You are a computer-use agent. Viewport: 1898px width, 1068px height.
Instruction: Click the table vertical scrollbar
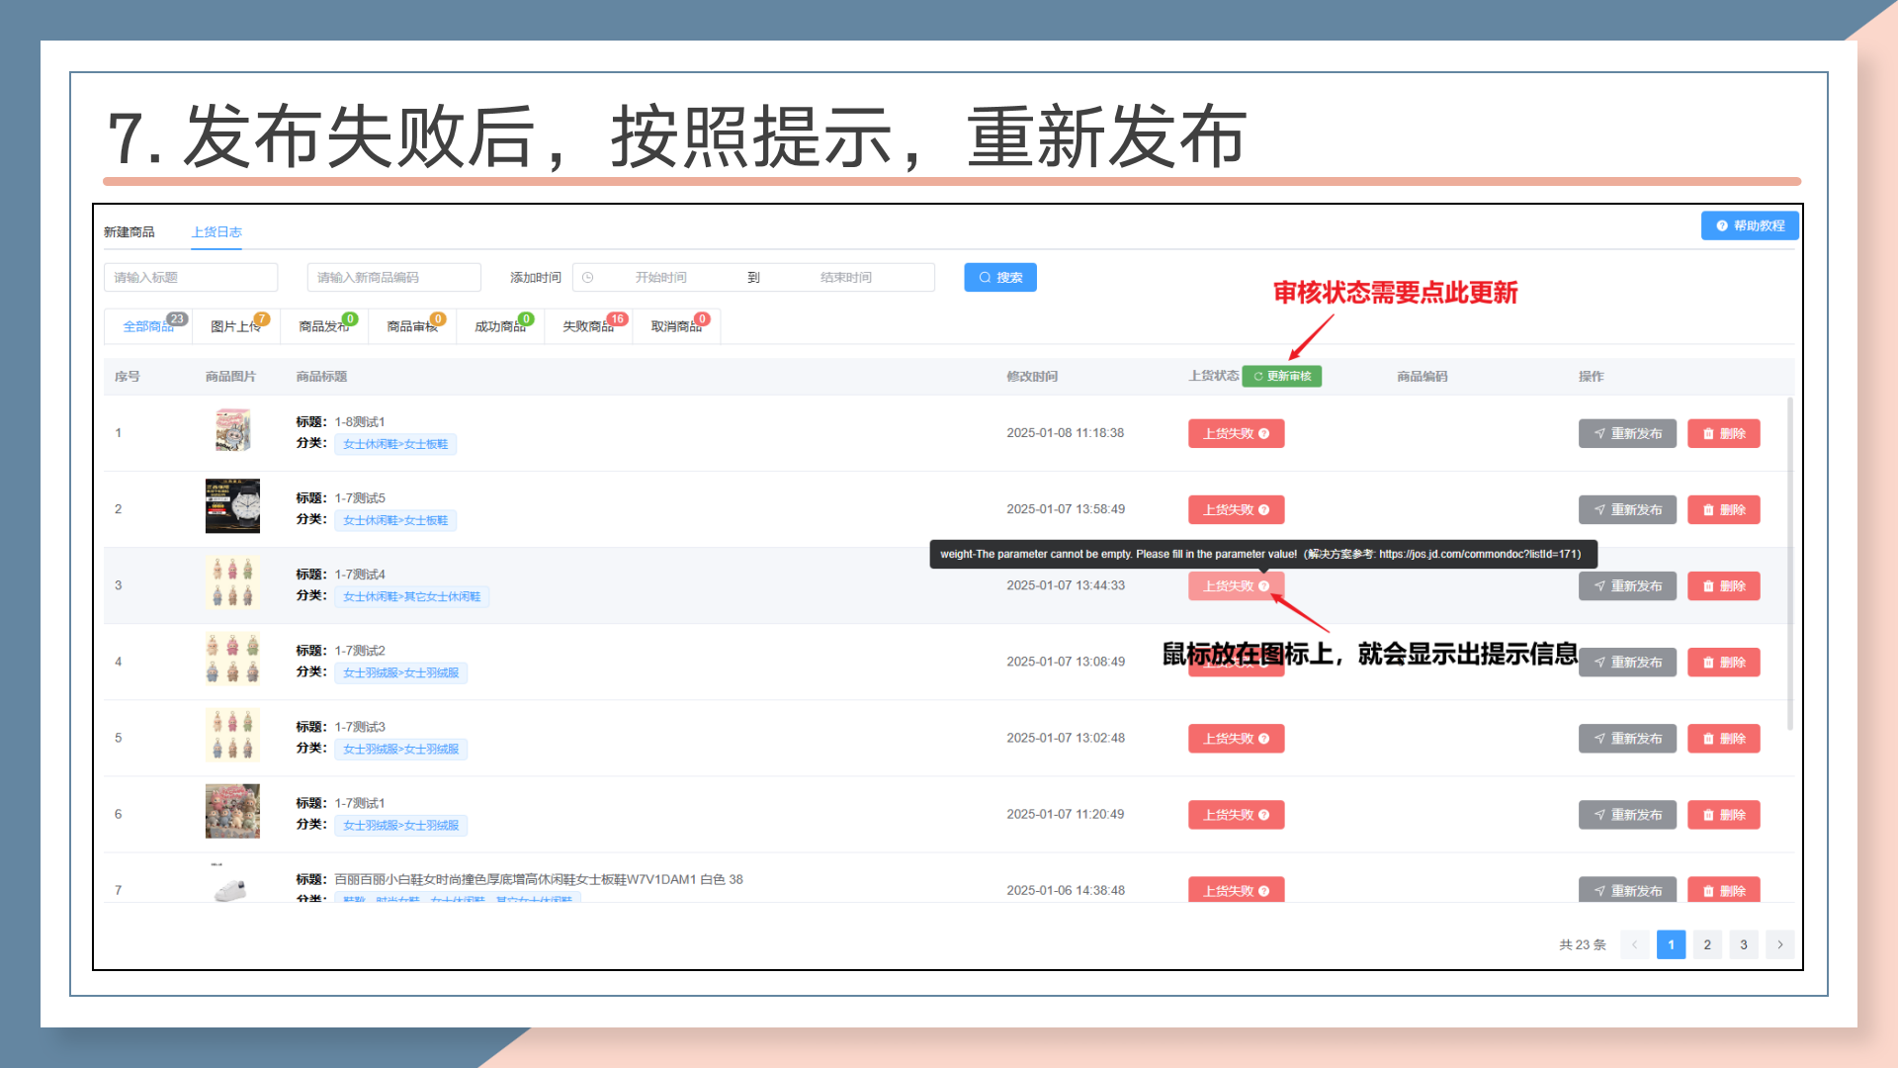pos(1789,564)
